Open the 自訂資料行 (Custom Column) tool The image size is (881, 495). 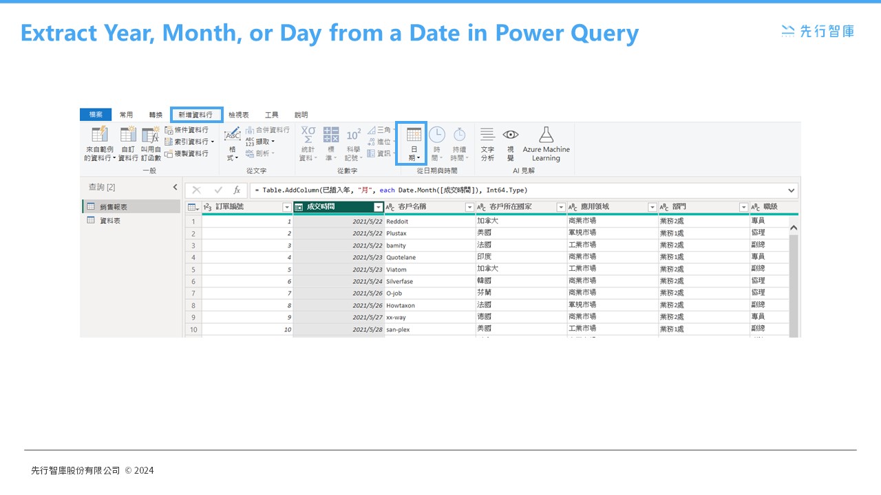click(127, 143)
